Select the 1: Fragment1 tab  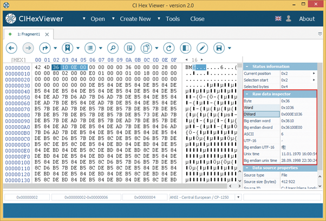(x=29, y=34)
